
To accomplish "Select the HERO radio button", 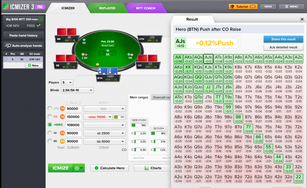I will (50, 125).
